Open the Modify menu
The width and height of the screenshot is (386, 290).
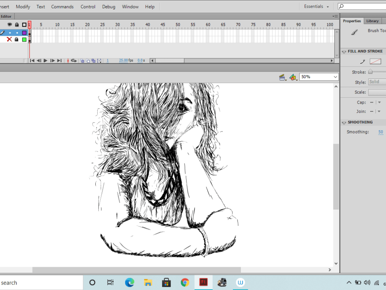pos(23,7)
